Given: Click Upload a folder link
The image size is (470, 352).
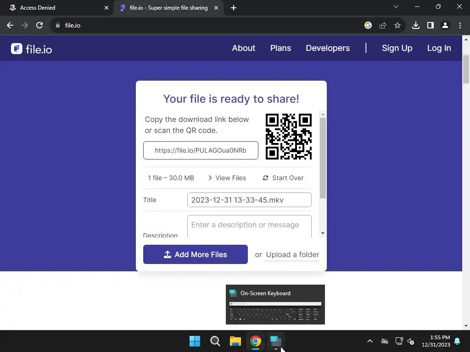Looking at the screenshot, I should tap(292, 255).
